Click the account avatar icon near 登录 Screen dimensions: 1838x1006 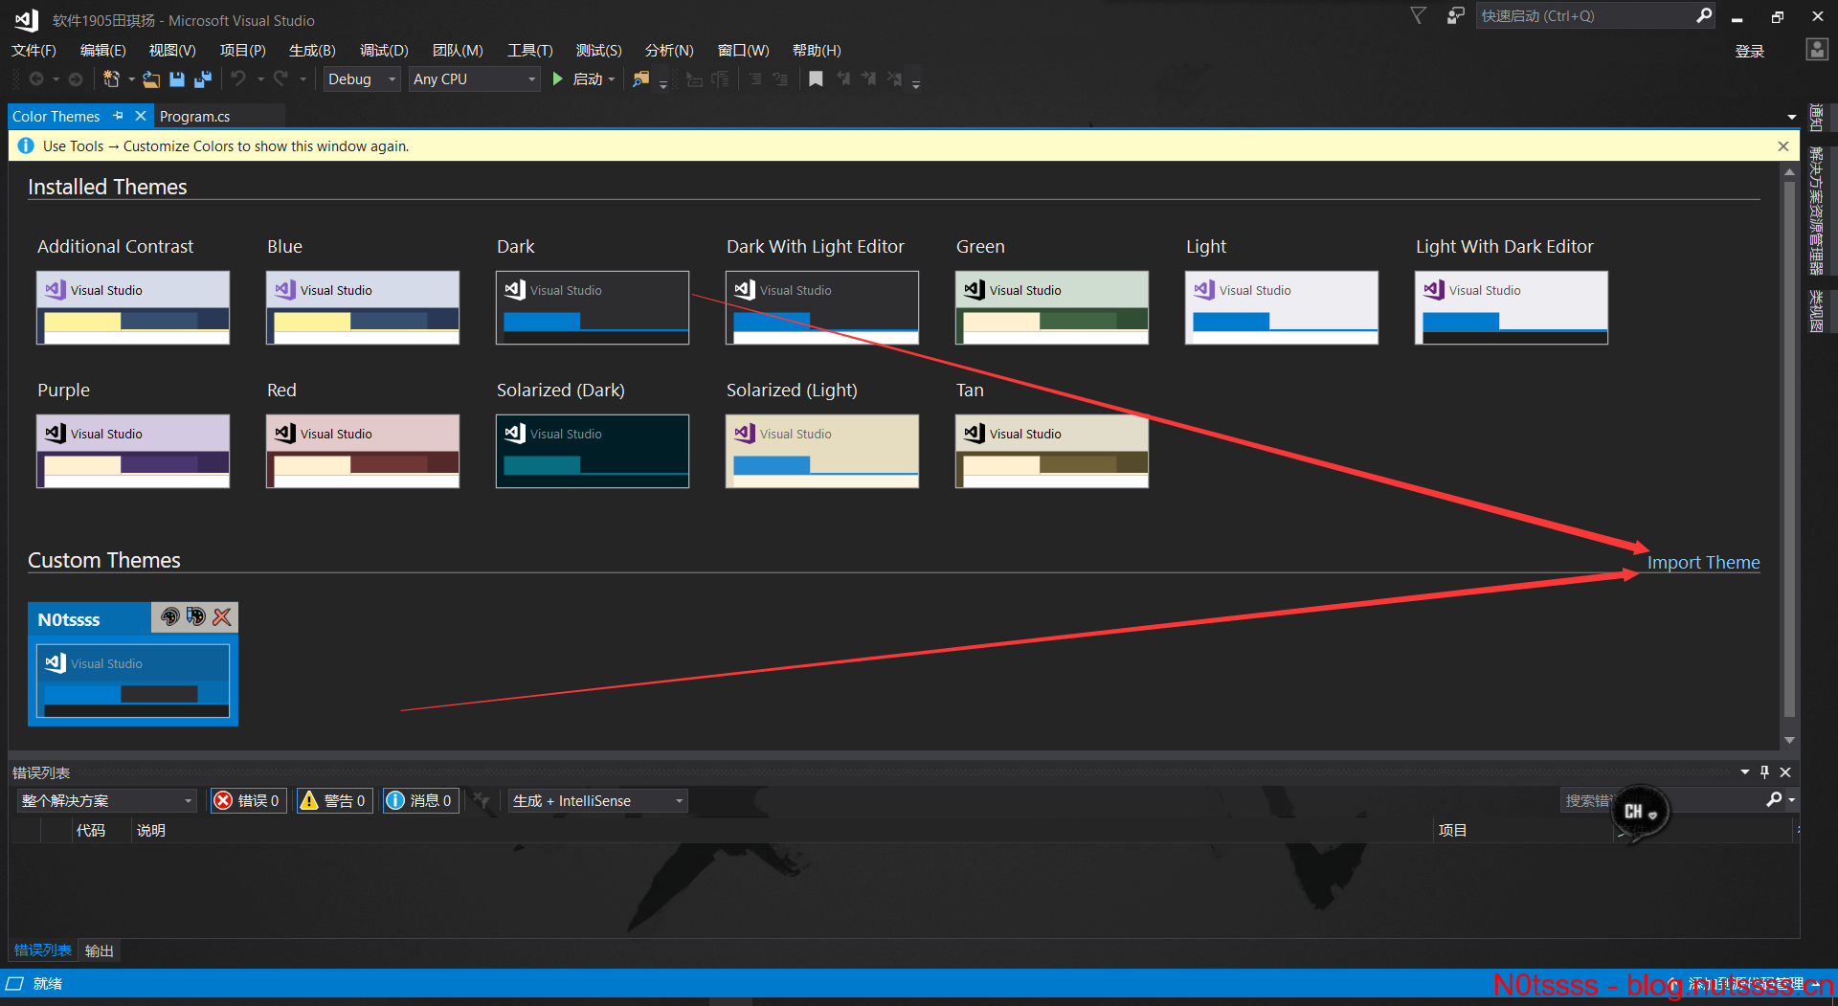tap(1817, 50)
